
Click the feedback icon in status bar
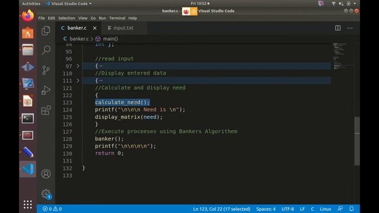(340, 209)
